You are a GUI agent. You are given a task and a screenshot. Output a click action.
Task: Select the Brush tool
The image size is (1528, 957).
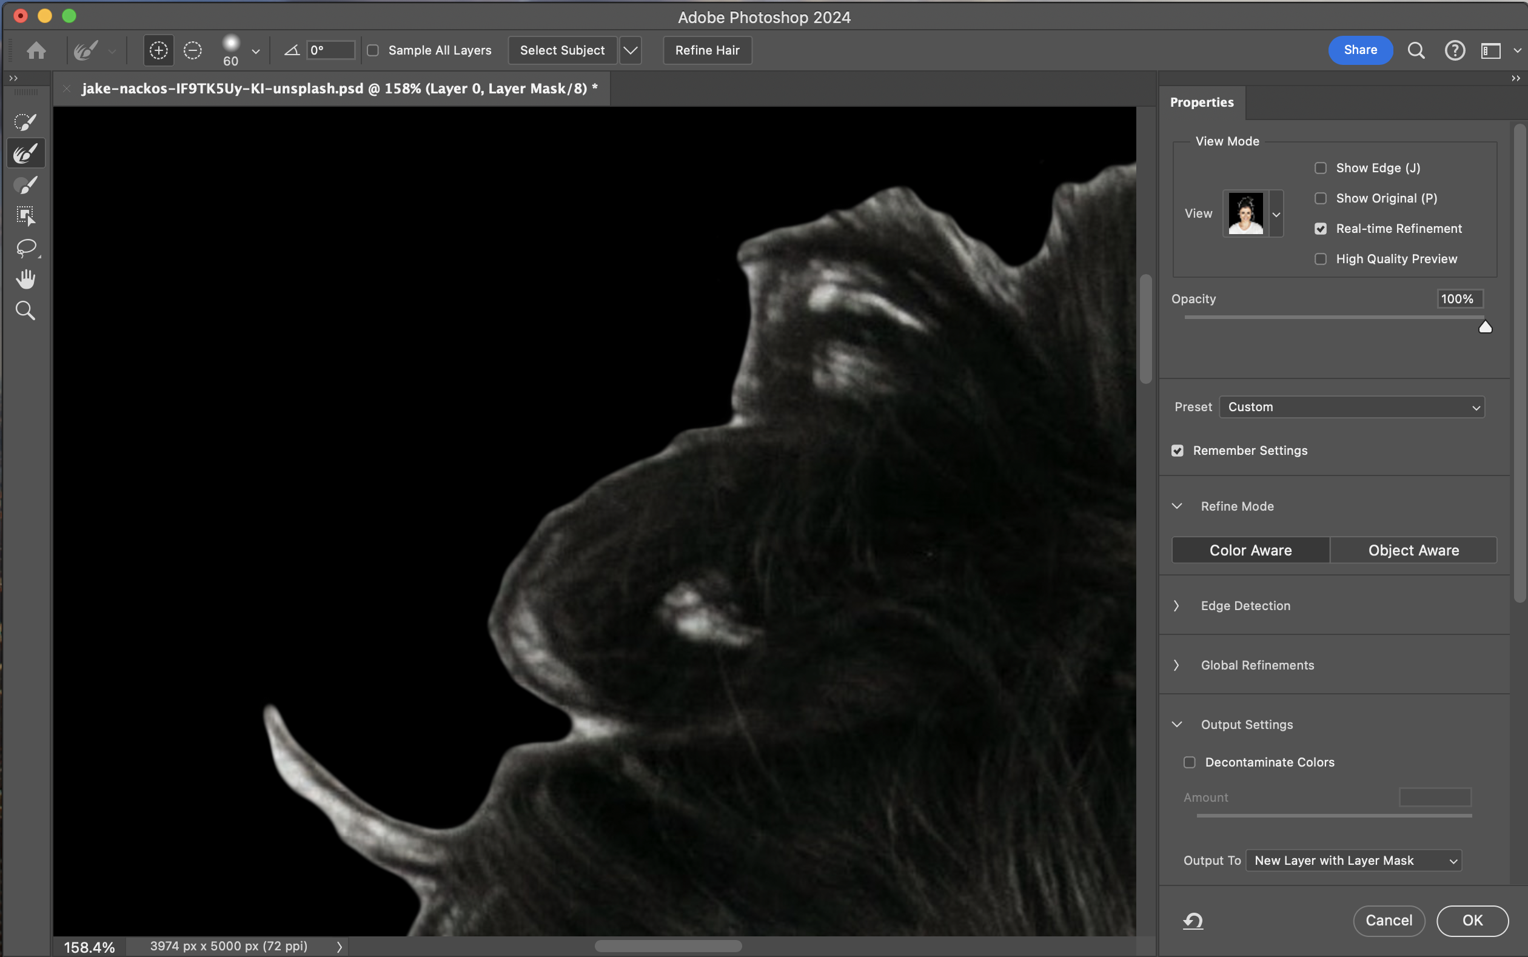(x=25, y=185)
